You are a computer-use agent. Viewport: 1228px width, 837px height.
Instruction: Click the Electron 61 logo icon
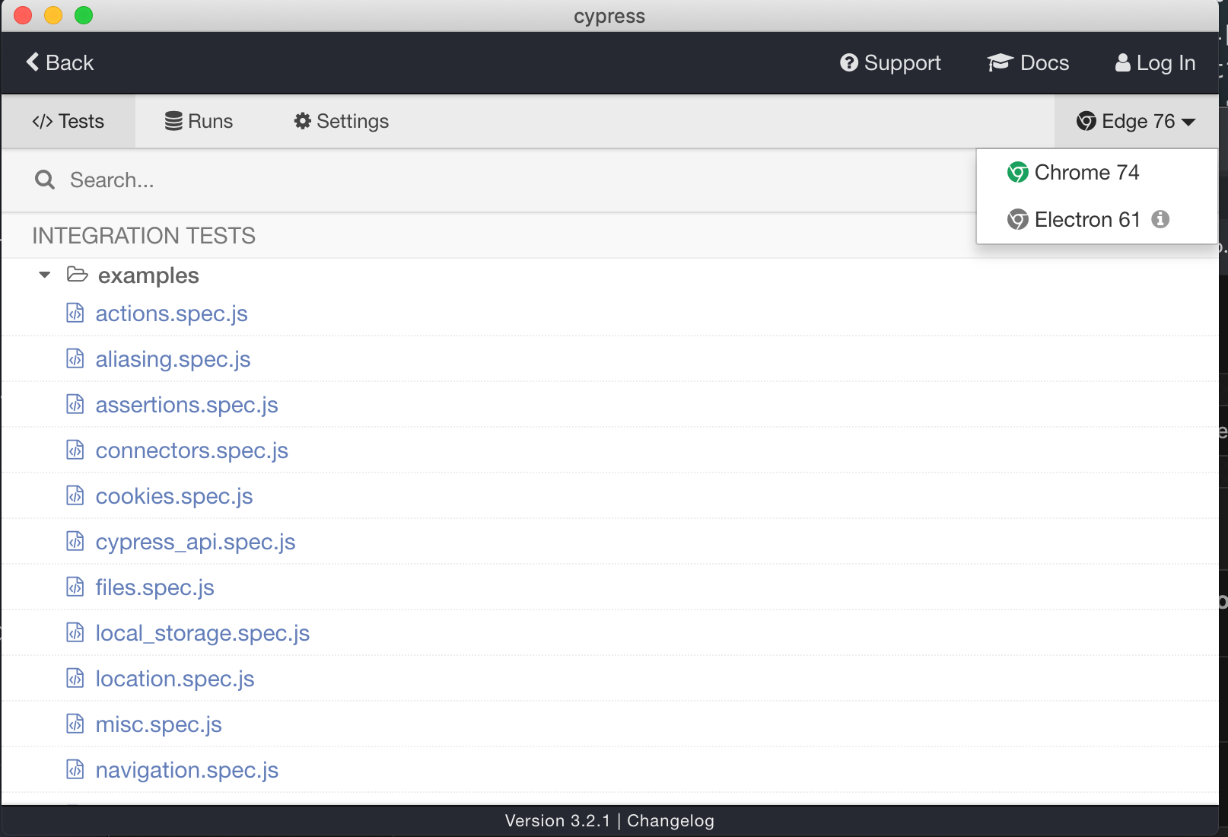click(1017, 220)
